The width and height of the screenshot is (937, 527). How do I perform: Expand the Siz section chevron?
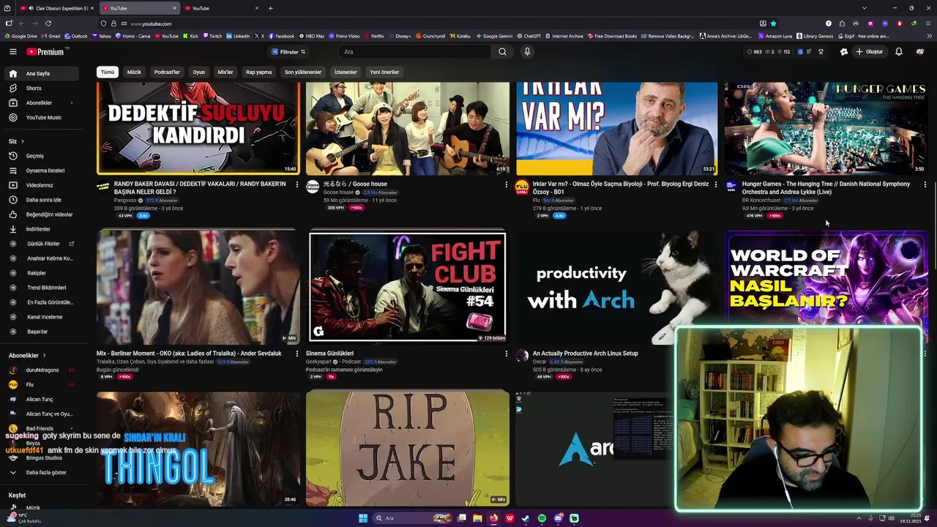(x=23, y=141)
